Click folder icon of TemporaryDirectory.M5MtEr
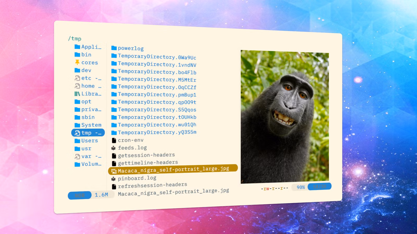 [x=114, y=79]
